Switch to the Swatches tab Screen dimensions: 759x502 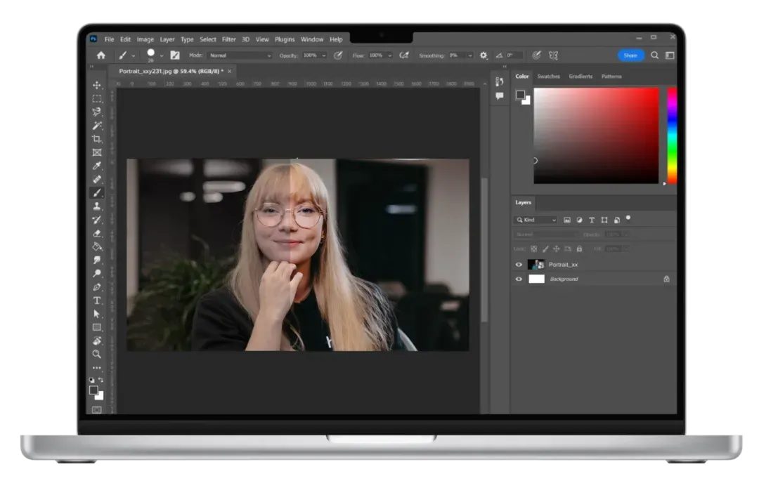(x=548, y=77)
